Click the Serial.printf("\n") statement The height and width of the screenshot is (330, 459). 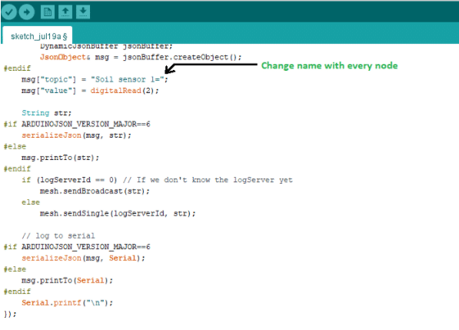click(x=68, y=303)
